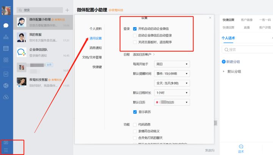The height and width of the screenshot is (155, 273).
Task: Open the Contacts organization icon in sidebar
Action: click(6, 37)
